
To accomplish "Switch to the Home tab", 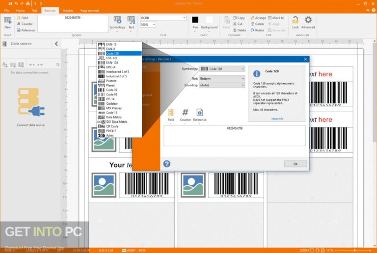I will 20,11.
